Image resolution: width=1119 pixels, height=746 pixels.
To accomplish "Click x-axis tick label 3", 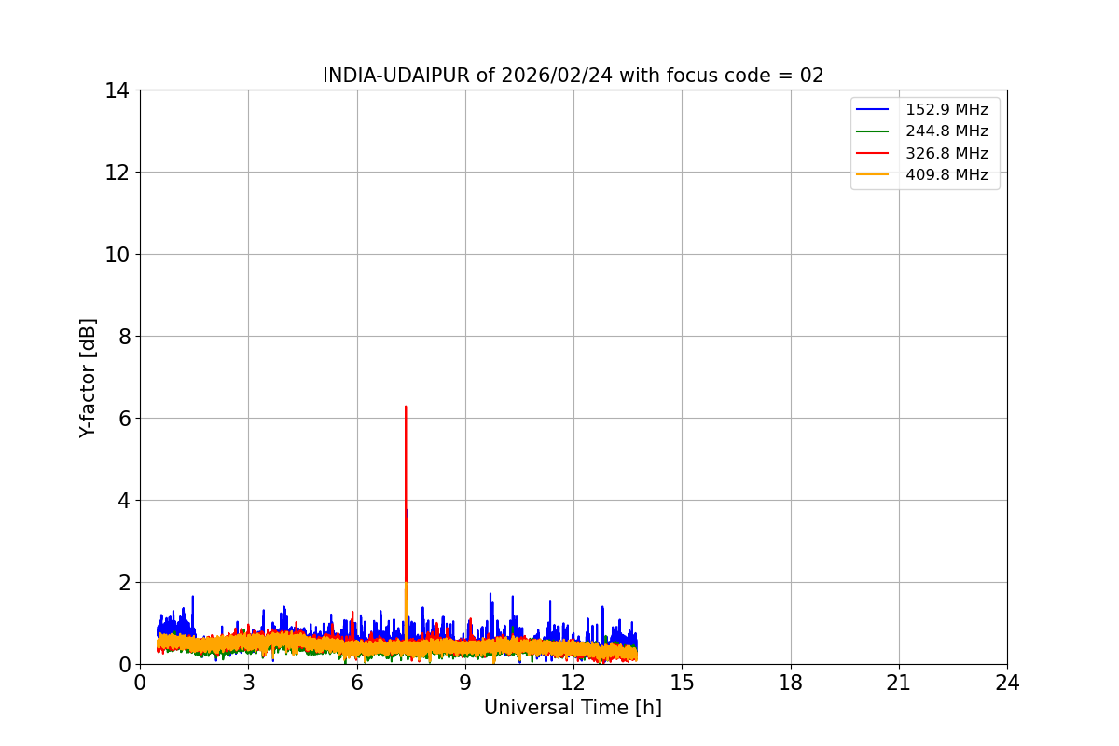I will pyautogui.click(x=248, y=682).
